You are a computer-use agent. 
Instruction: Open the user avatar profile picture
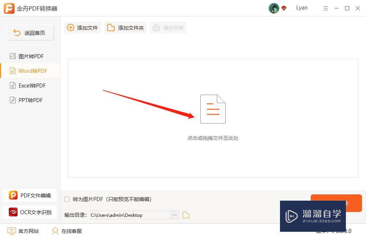[274, 8]
